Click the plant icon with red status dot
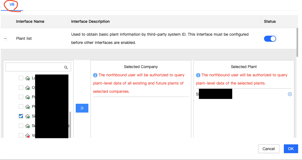The image size is (302, 160). click(28, 135)
